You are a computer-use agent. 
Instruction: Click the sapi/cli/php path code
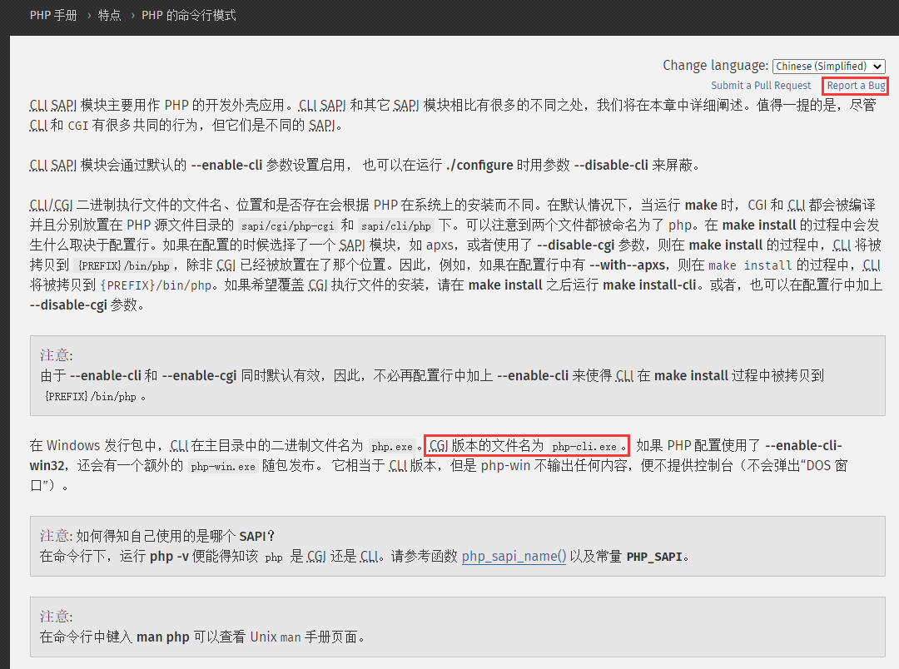[396, 225]
